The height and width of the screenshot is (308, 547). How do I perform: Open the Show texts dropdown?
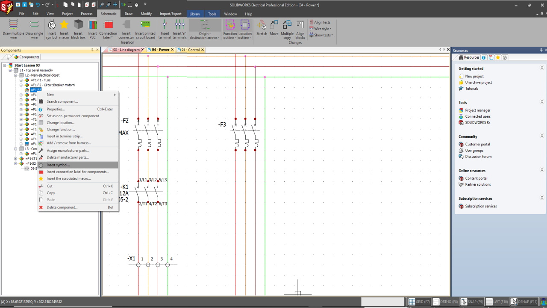pyautogui.click(x=321, y=35)
